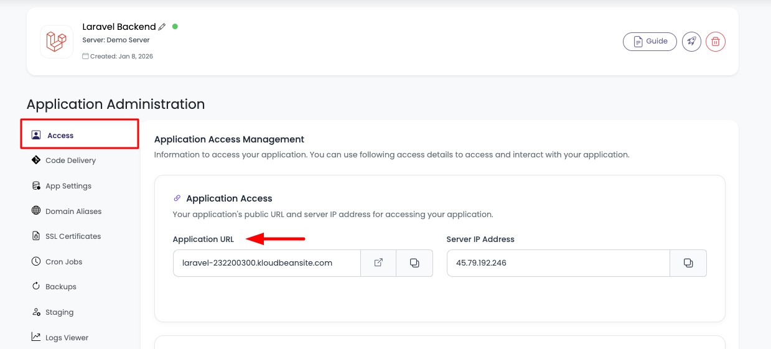
Task: Open Logs Viewer
Action: click(67, 338)
